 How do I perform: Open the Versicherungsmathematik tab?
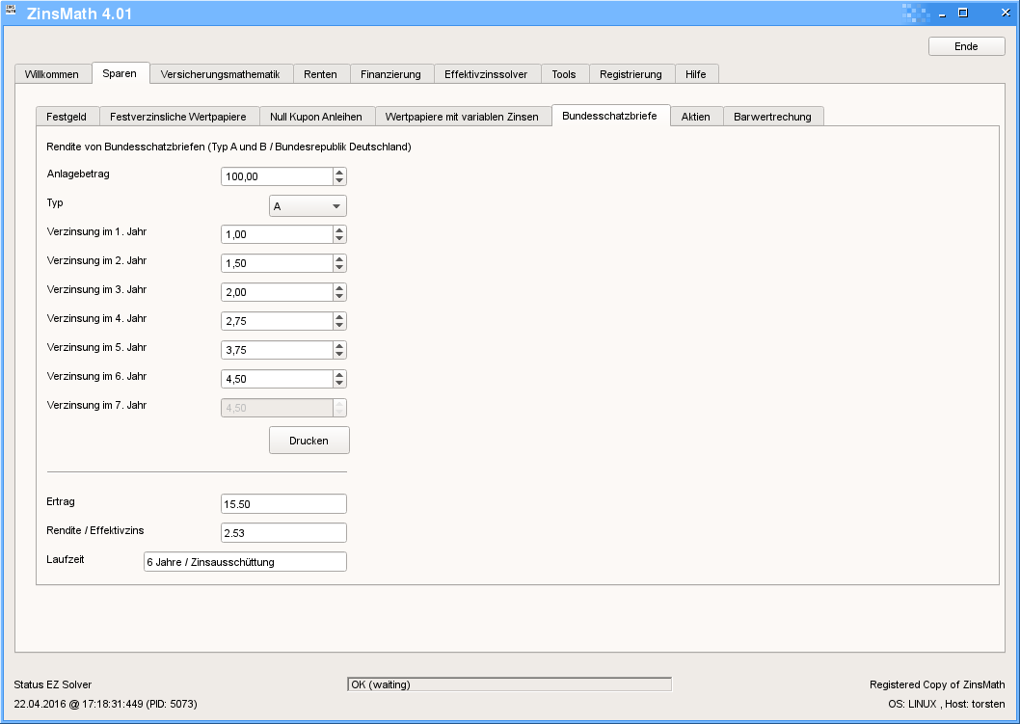click(x=220, y=74)
